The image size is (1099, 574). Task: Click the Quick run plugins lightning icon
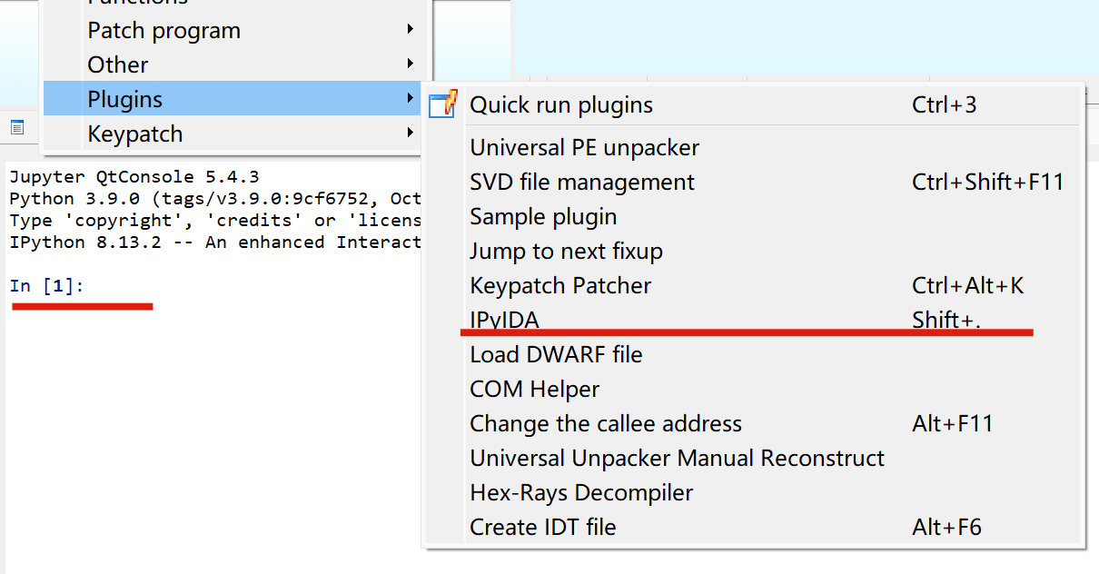pos(443,104)
